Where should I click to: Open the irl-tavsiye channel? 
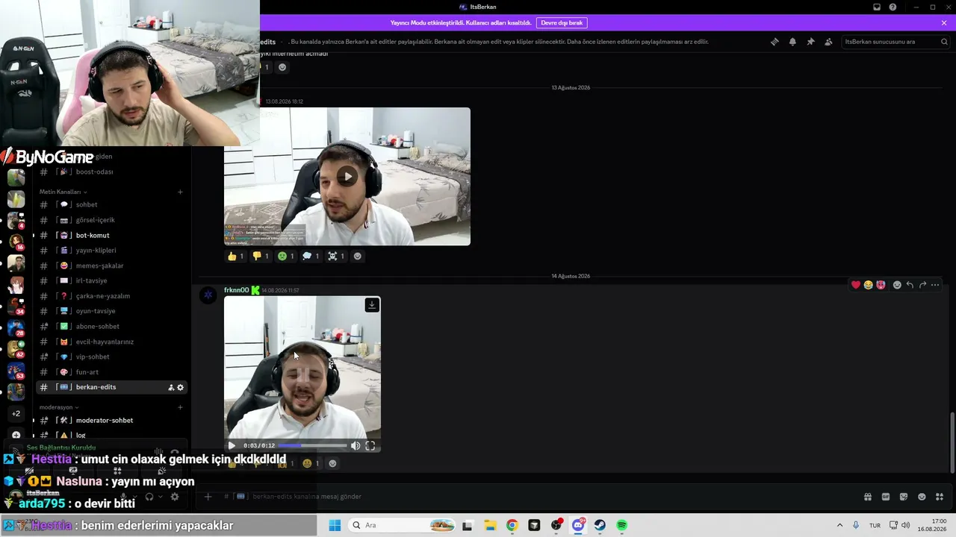pyautogui.click(x=111, y=280)
